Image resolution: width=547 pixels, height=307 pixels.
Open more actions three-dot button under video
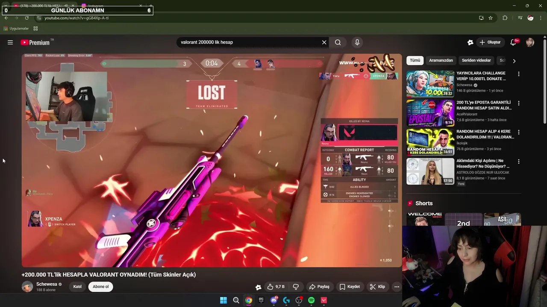coord(397,287)
